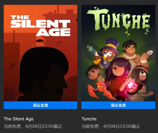Open the Tunche title link
Screen dimensions: 158x133
(89, 119)
